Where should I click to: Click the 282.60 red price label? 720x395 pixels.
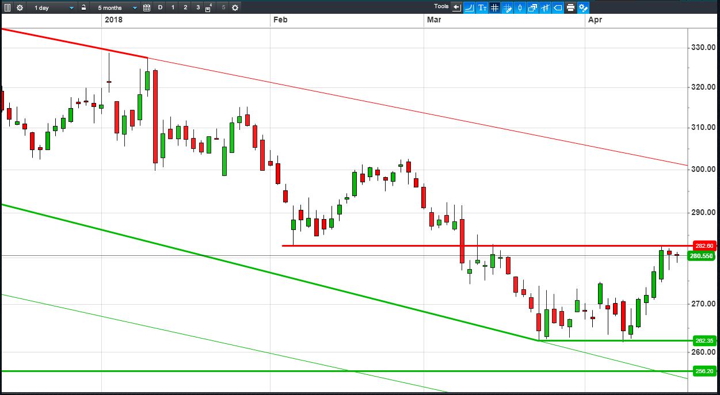click(704, 246)
